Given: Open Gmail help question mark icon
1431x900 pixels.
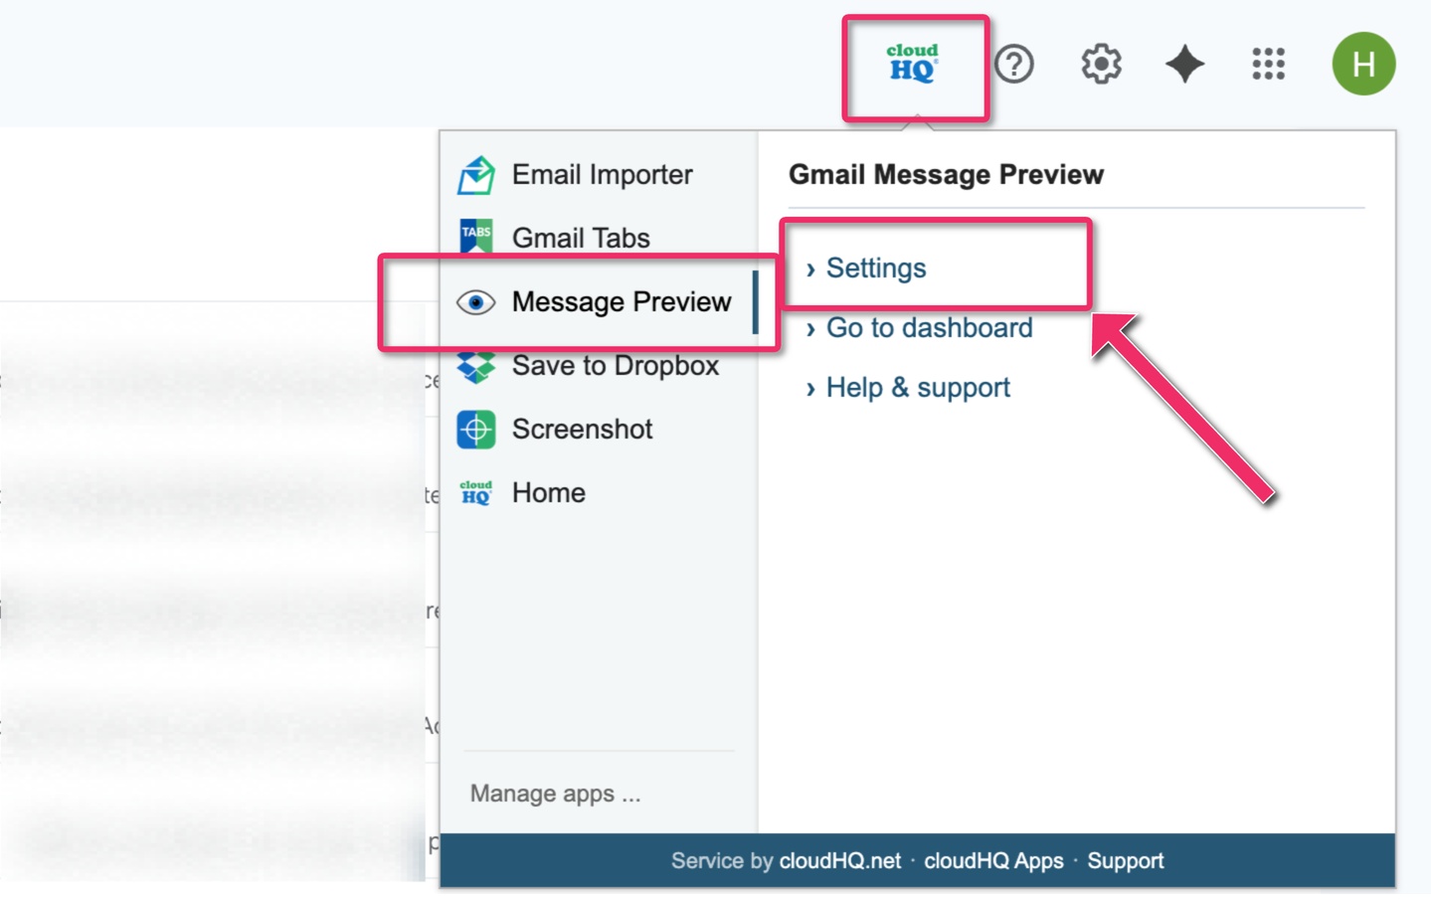Looking at the screenshot, I should [x=1014, y=64].
